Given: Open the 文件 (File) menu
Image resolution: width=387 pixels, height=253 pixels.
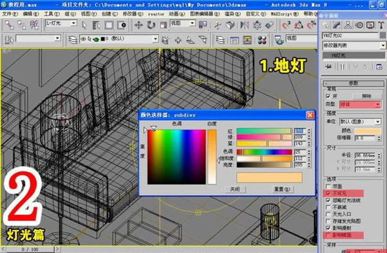Looking at the screenshot, I should [10, 14].
